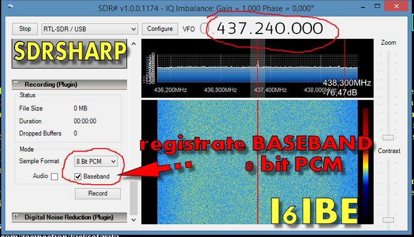Expand the Digital Noise Reduction (Plugin) panel

16,216
